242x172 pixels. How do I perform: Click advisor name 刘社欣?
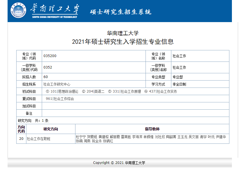(x=160, y=137)
